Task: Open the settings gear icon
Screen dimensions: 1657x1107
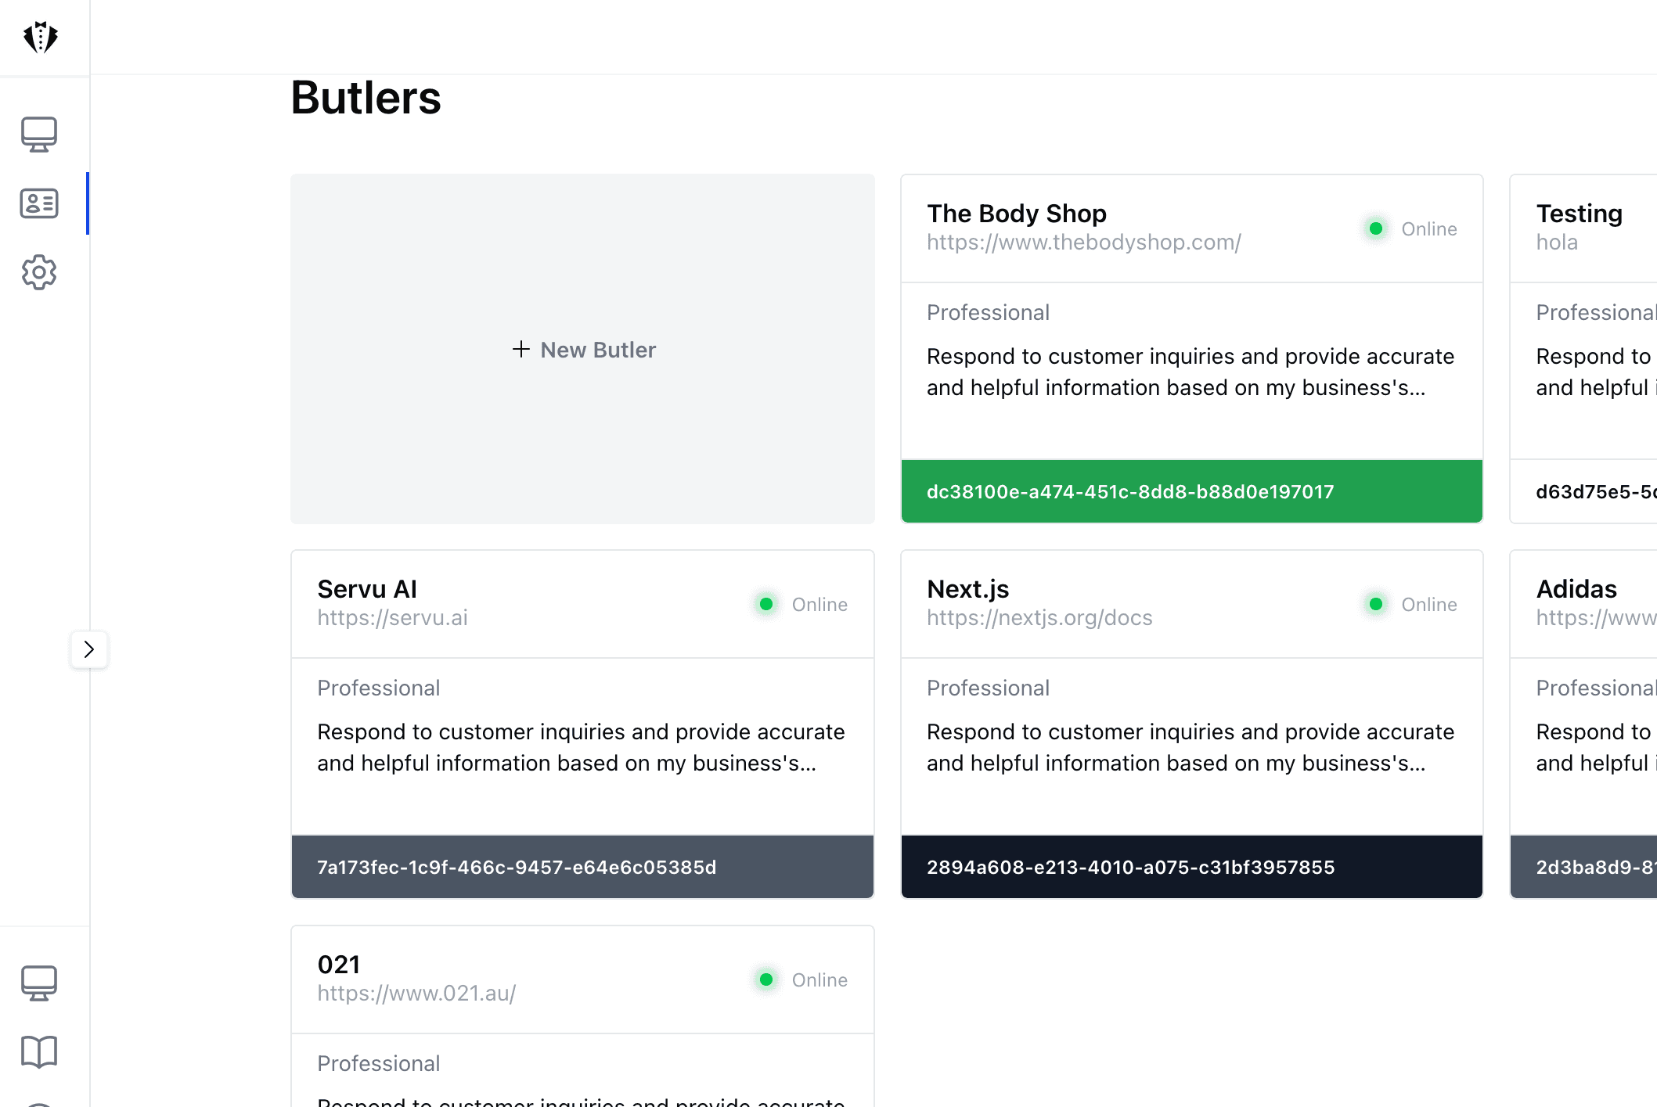Action: point(39,272)
